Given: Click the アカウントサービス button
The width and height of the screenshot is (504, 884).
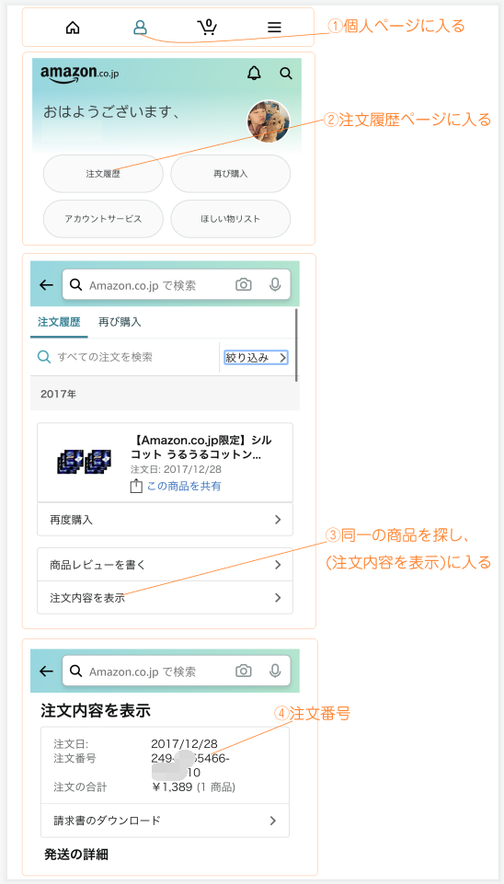Looking at the screenshot, I should coord(103,219).
